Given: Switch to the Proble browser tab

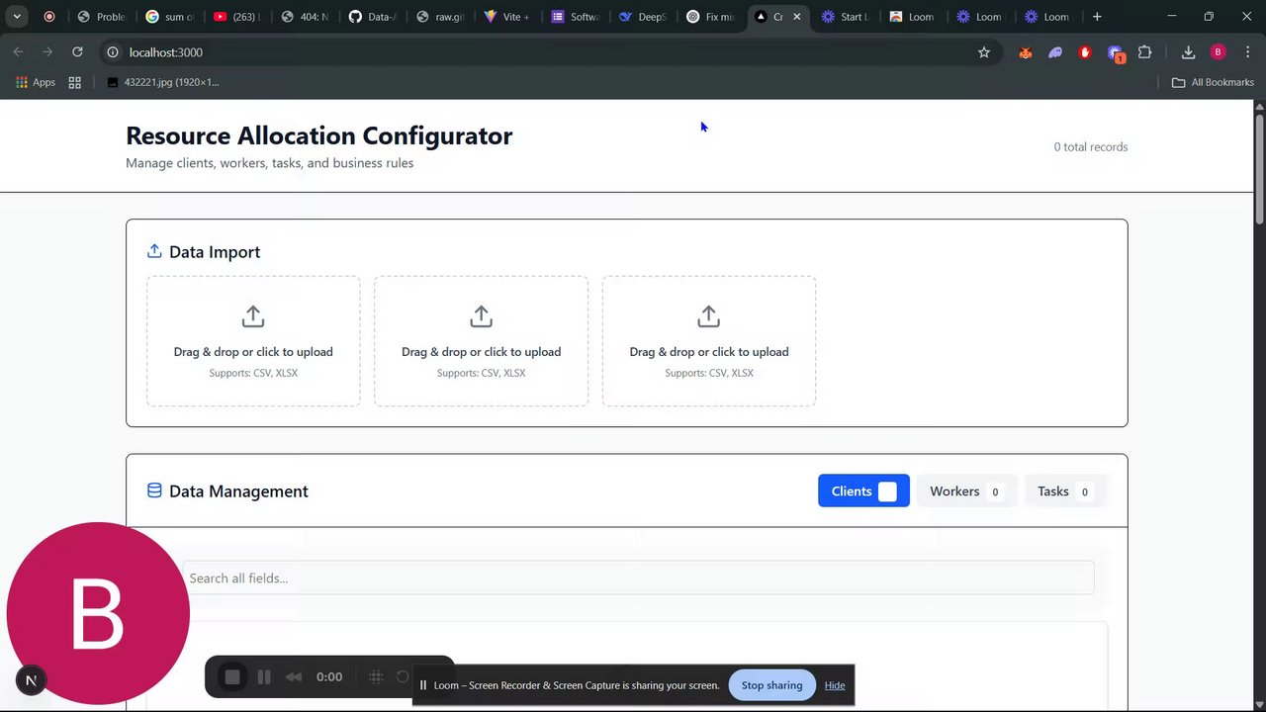Looking at the screenshot, I should [x=101, y=17].
